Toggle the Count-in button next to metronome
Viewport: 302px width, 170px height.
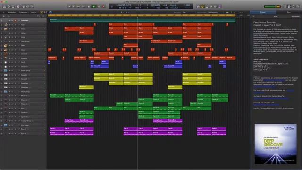[x=215, y=7]
